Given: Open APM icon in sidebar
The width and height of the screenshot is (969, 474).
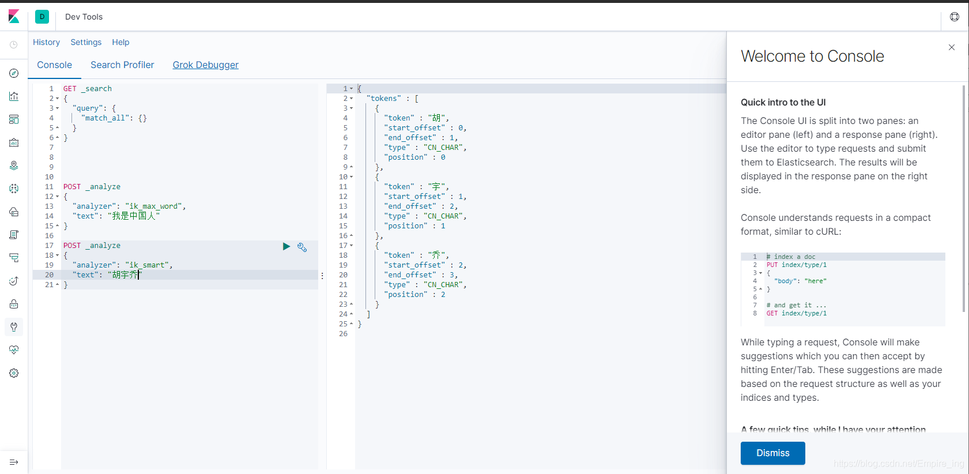Looking at the screenshot, I should 14,258.
